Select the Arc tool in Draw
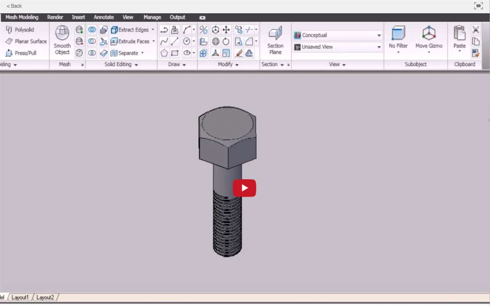The height and width of the screenshot is (306, 490). 187,30
